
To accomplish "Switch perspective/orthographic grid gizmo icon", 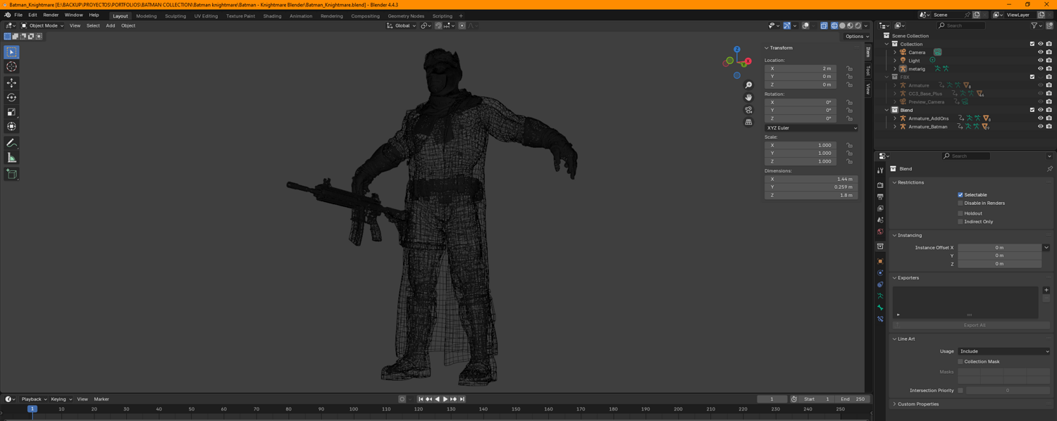I will pos(748,122).
